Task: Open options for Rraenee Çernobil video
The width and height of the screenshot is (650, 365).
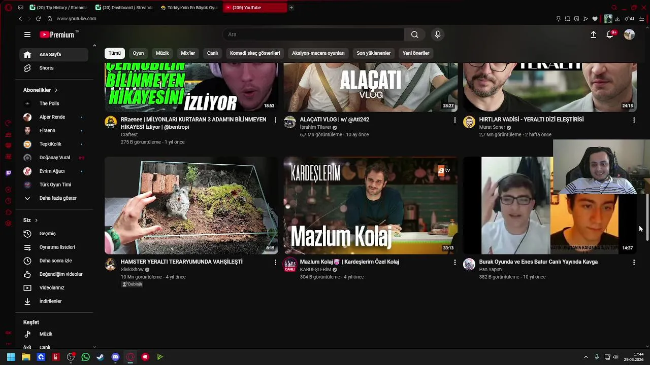Action: click(x=275, y=120)
